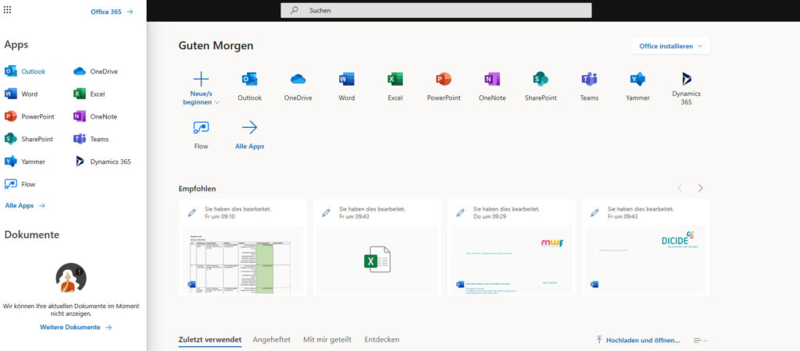Open the recommended Excel file card
The image size is (800, 351).
(377, 247)
